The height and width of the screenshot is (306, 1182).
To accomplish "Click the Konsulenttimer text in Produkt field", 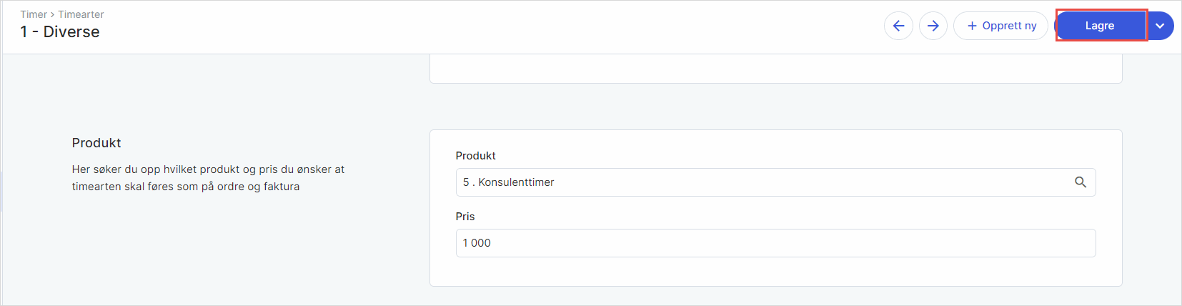I will (x=516, y=182).
